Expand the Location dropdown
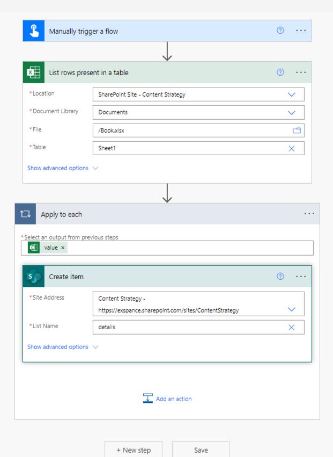The image size is (333, 457). (x=291, y=95)
